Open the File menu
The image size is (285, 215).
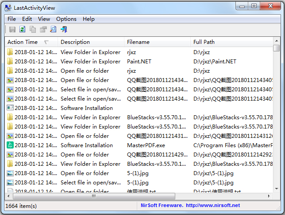[x=12, y=19]
